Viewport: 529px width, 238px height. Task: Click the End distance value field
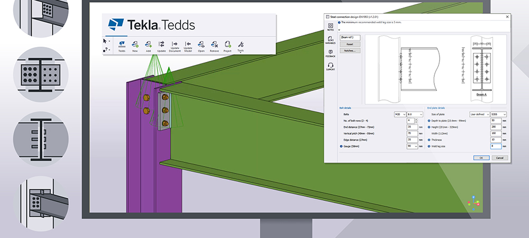[x=412, y=127]
